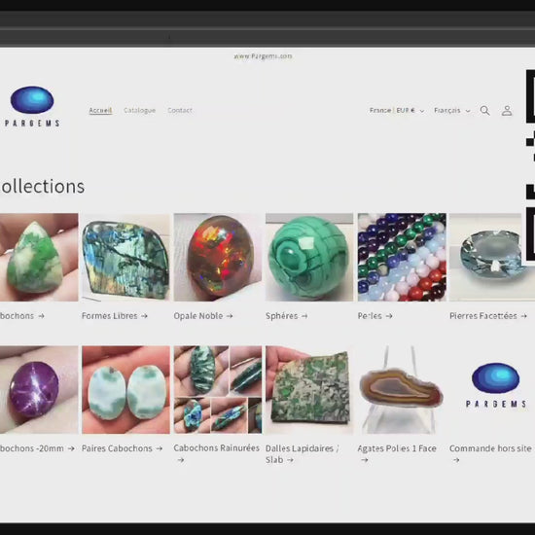The width and height of the screenshot is (535, 535).
Task: Open the Contact page link
Action: tap(180, 110)
